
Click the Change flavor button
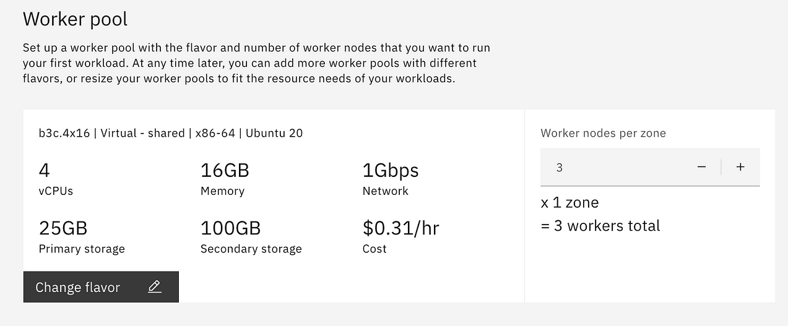101,287
